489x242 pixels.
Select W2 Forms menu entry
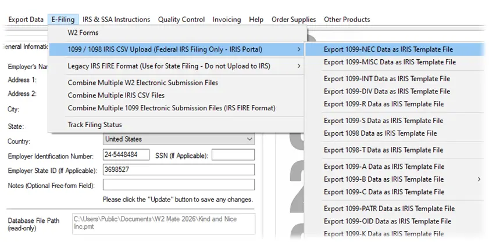pos(177,32)
